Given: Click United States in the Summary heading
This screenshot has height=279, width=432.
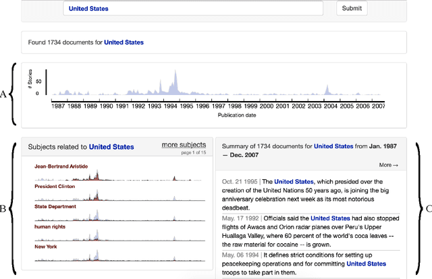Looking at the screenshot, I should point(333,146).
